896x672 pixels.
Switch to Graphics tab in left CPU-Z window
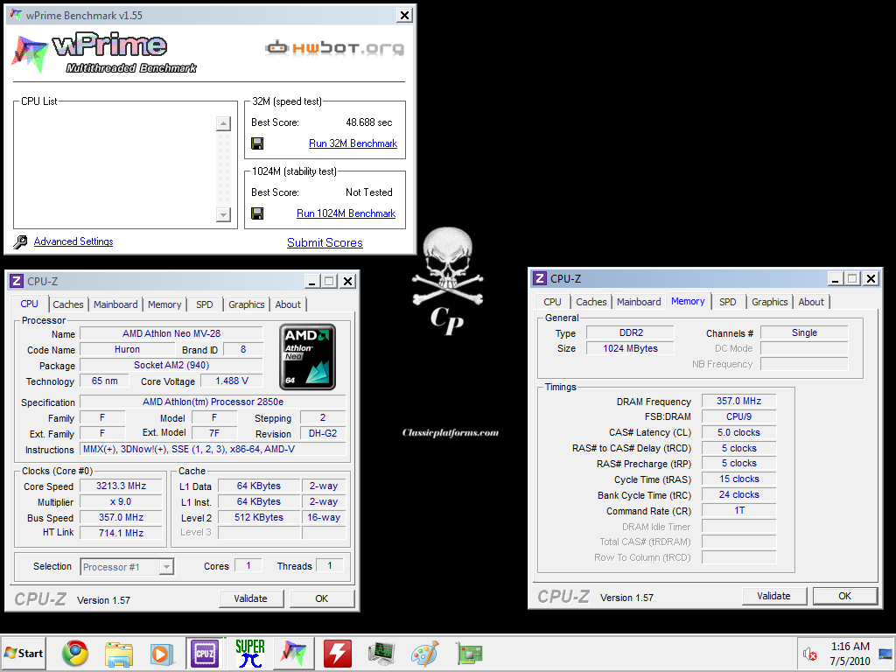pyautogui.click(x=246, y=304)
